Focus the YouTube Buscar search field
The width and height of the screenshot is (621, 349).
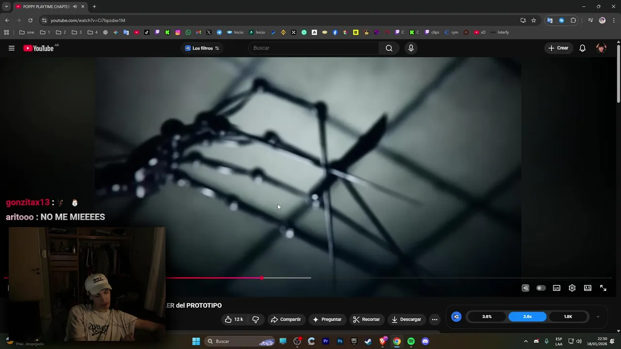[314, 48]
